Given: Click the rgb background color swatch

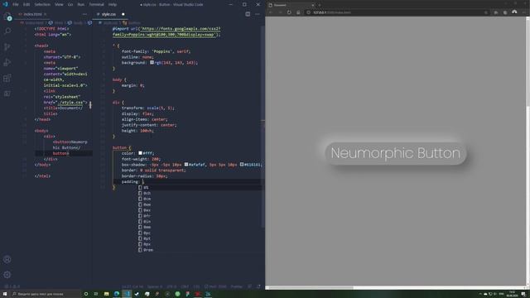Looking at the screenshot, I should (x=152, y=63).
